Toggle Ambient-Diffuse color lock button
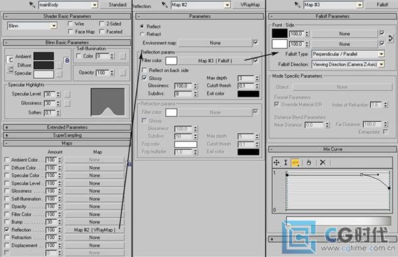The width and height of the screenshot is (398, 257). pos(10,60)
